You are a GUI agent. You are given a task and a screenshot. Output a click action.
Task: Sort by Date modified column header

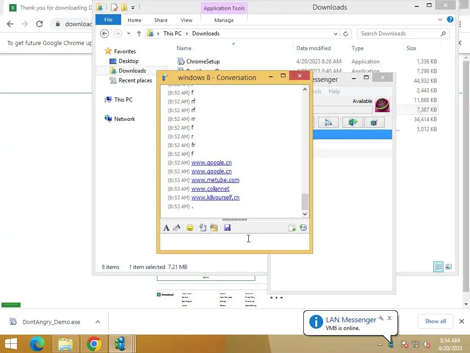click(x=313, y=48)
